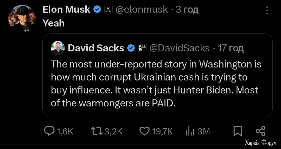Viewport: 281px width, 149px height.
Task: Open Elon Musk's profile avatar
Action: click(22, 18)
